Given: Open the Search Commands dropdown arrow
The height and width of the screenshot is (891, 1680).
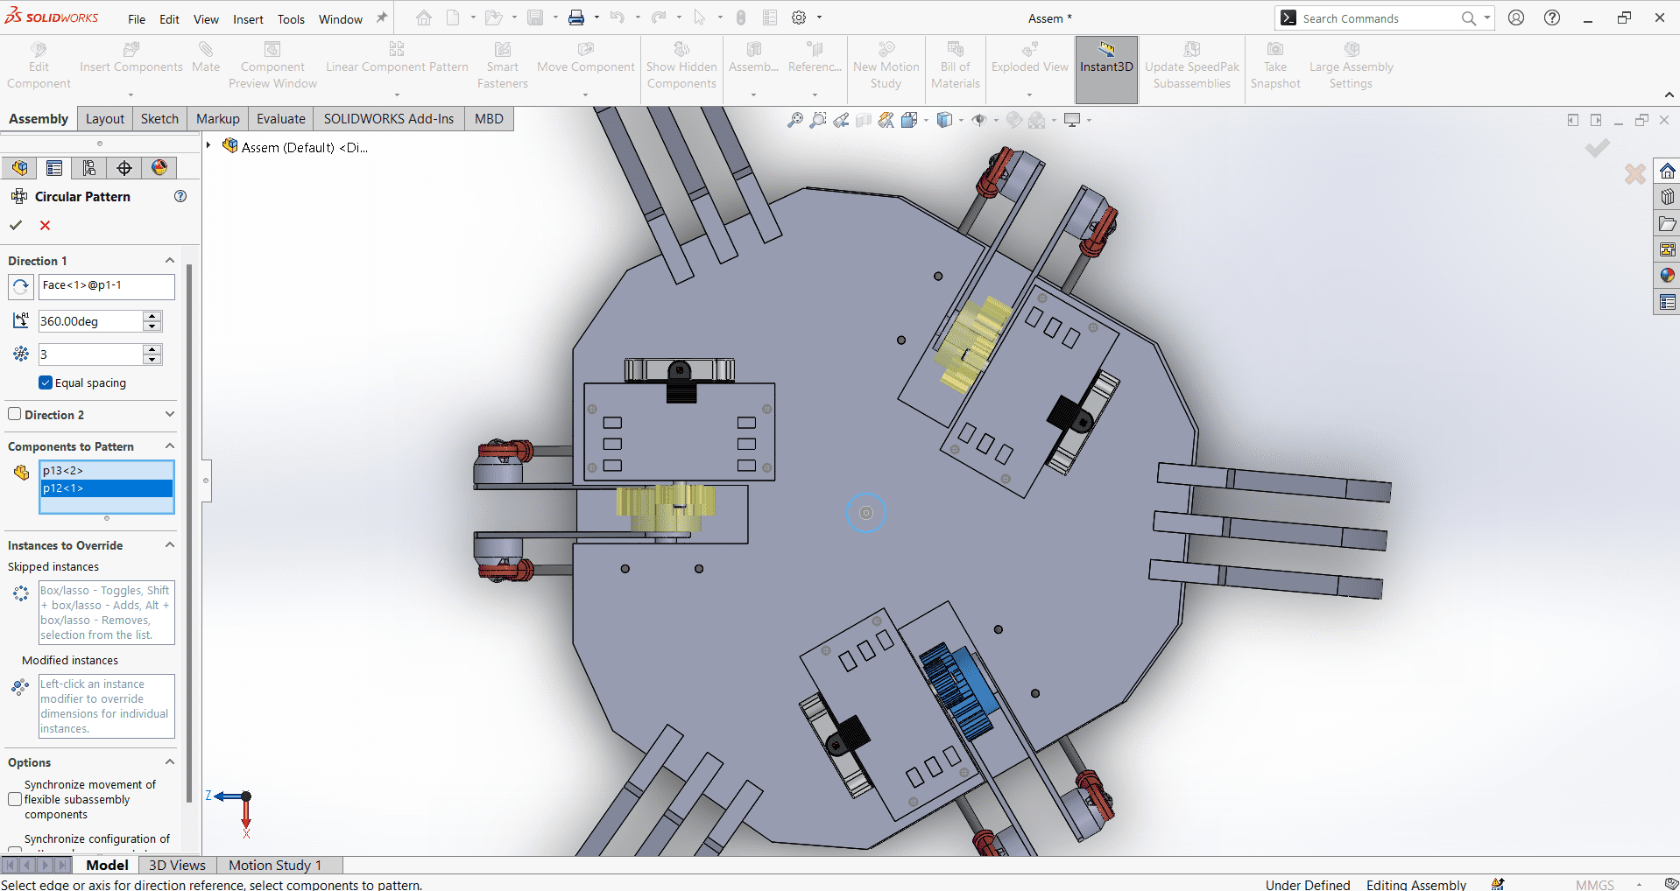Looking at the screenshot, I should click(x=1487, y=18).
